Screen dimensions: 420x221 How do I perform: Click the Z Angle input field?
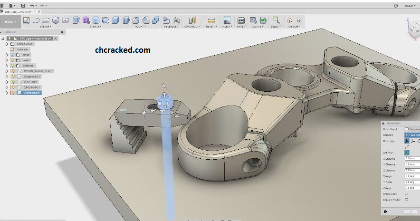tap(412, 188)
